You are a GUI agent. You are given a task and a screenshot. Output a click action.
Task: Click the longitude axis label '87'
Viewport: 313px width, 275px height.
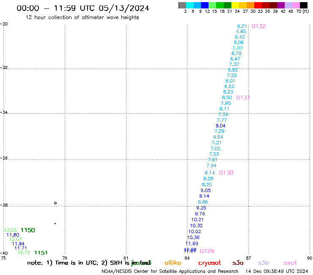pos(248,258)
